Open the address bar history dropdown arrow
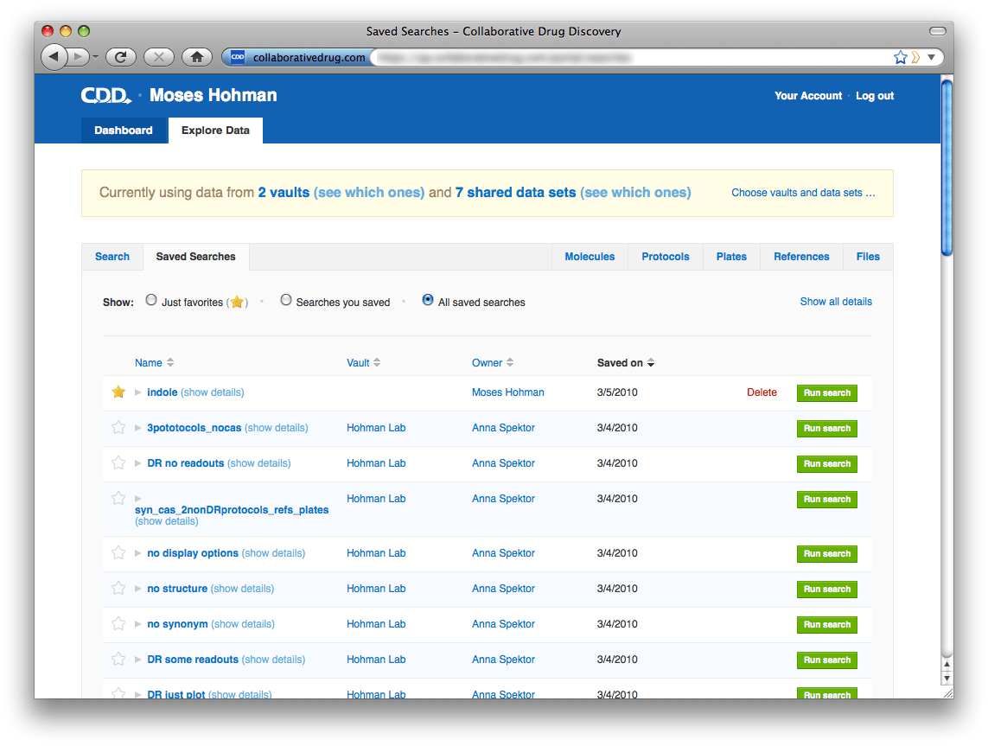988x746 pixels. click(x=931, y=57)
